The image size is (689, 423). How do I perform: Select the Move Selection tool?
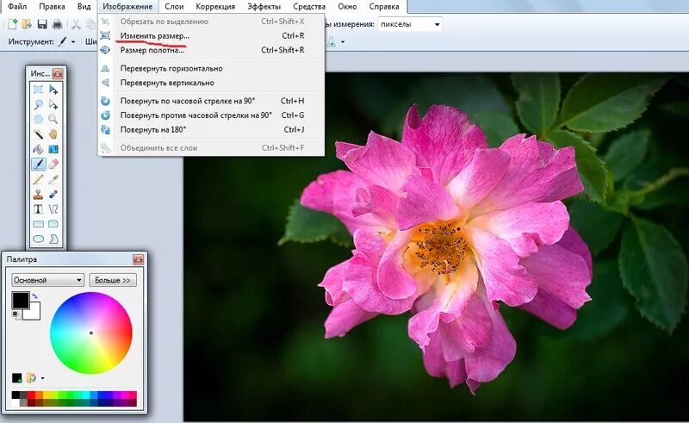[x=53, y=104]
